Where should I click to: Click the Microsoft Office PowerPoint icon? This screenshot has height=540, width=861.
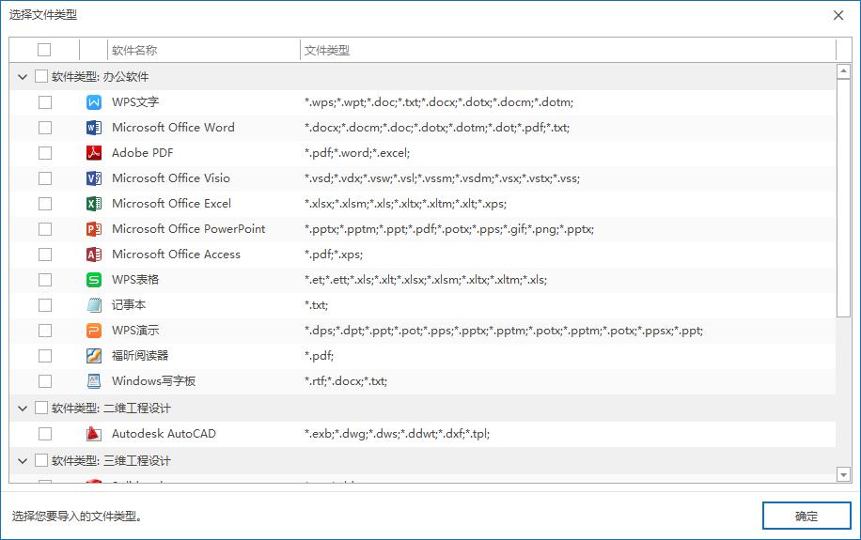coord(93,229)
